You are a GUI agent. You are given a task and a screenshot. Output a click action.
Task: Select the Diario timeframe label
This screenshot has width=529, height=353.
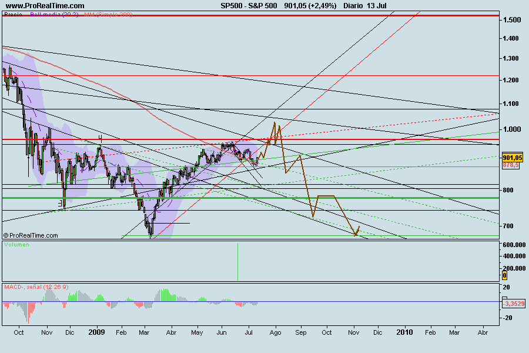353,5
